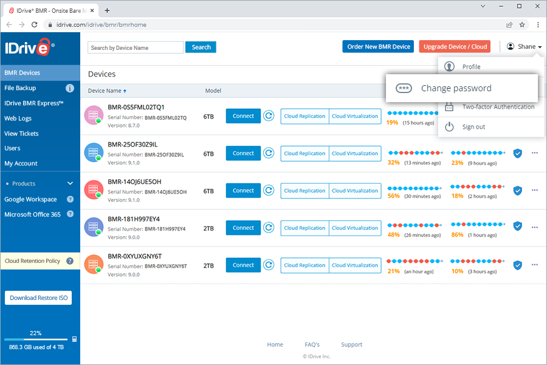Screen dimensions: 547x365
Task: Refresh device BMR-0XYUXGNY6T
Action: tap(269, 265)
